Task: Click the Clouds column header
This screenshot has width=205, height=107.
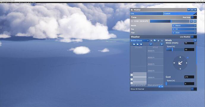Action: click(138, 47)
